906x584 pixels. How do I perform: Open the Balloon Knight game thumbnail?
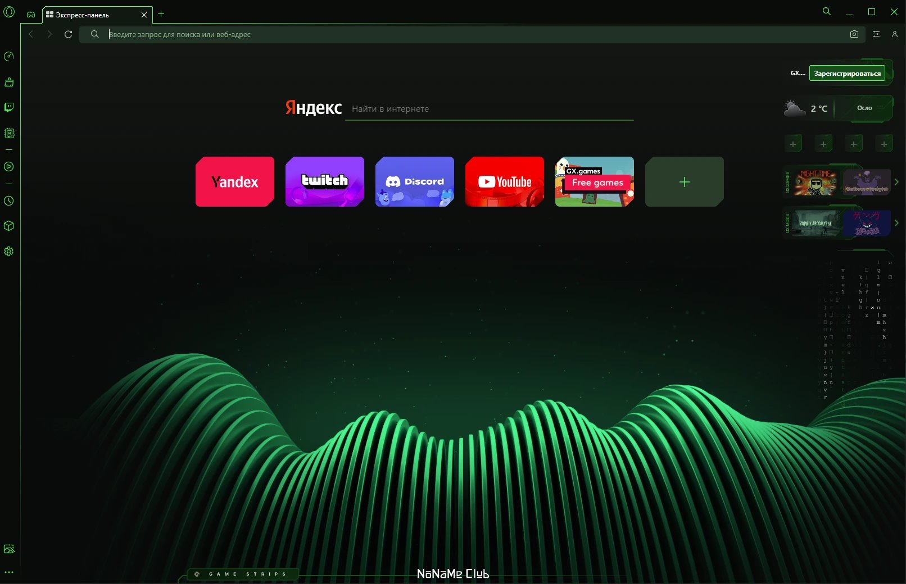pyautogui.click(x=867, y=182)
